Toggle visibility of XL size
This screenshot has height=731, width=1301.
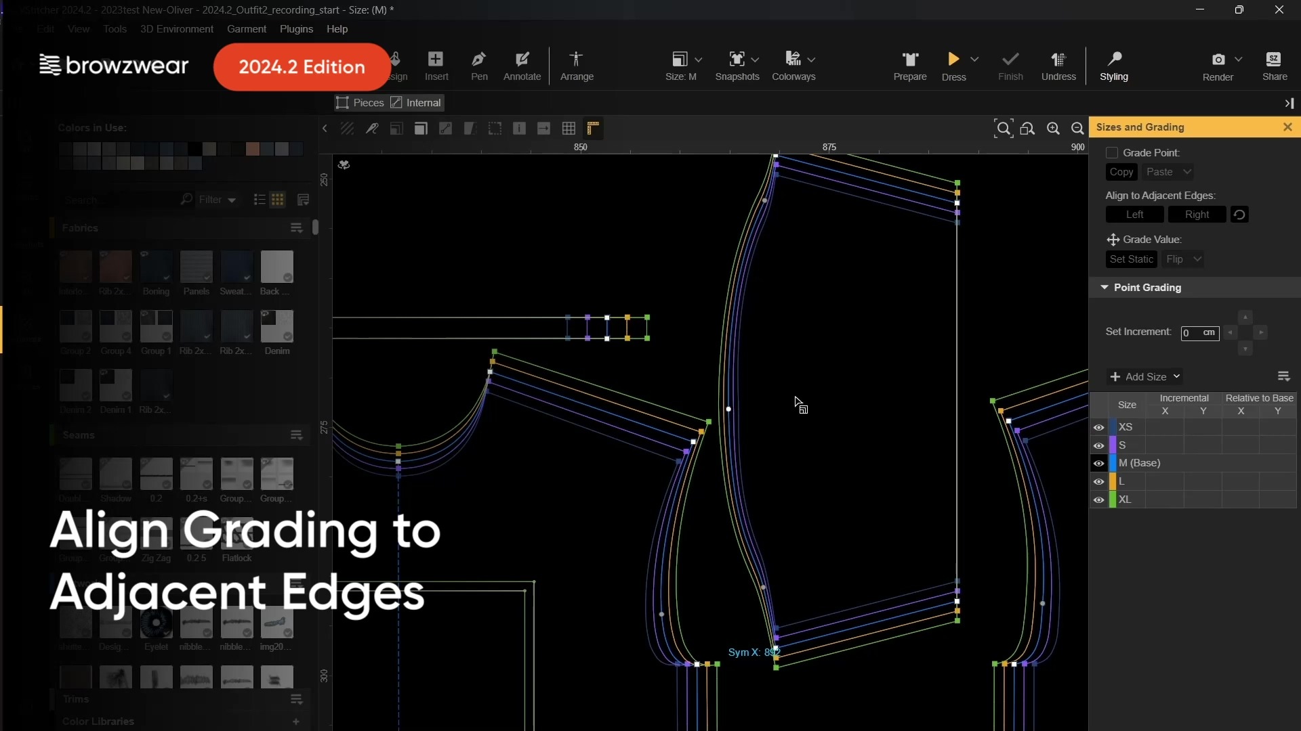(1099, 500)
